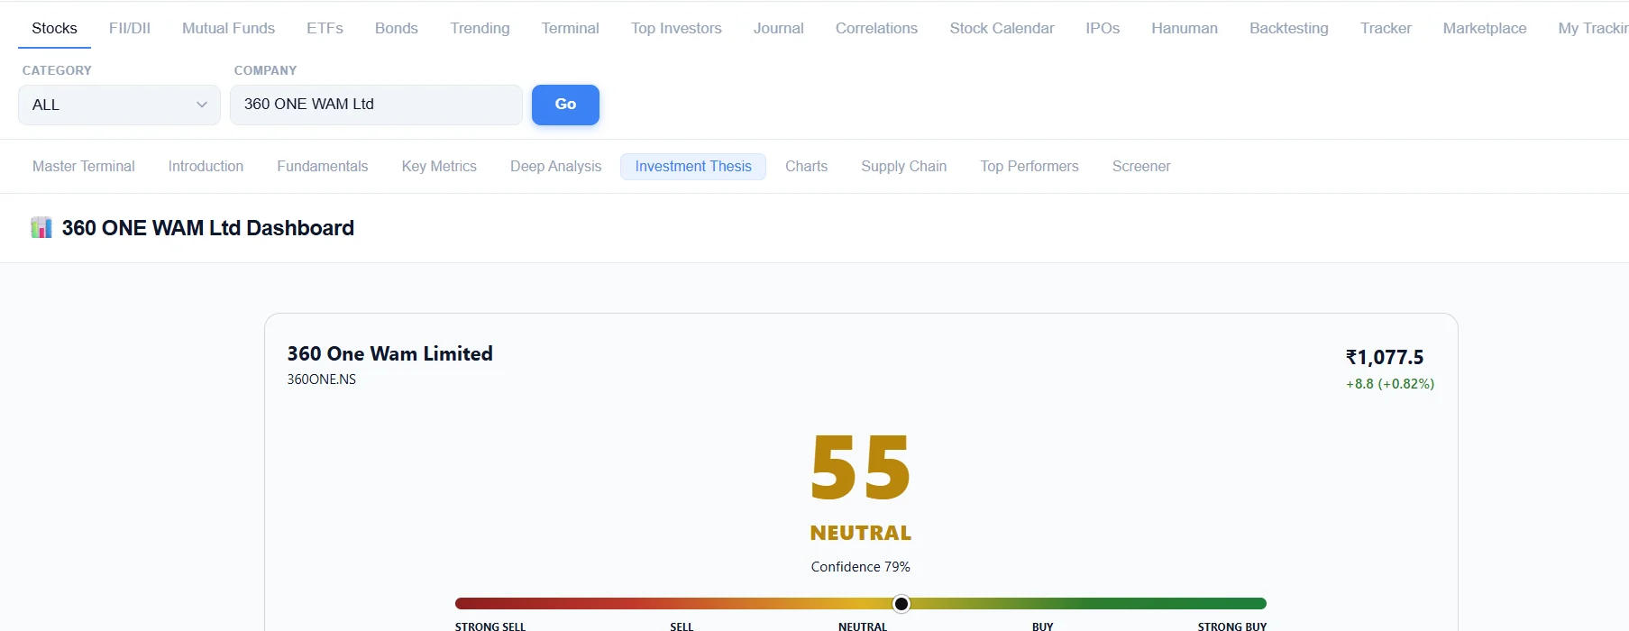Open the Charts sub-tab

[806, 167]
